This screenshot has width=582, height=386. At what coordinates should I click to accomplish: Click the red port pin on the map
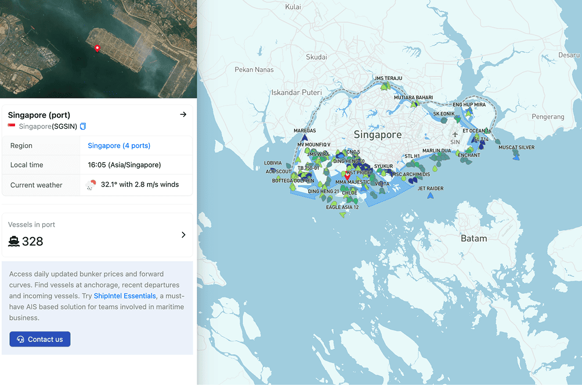348,176
